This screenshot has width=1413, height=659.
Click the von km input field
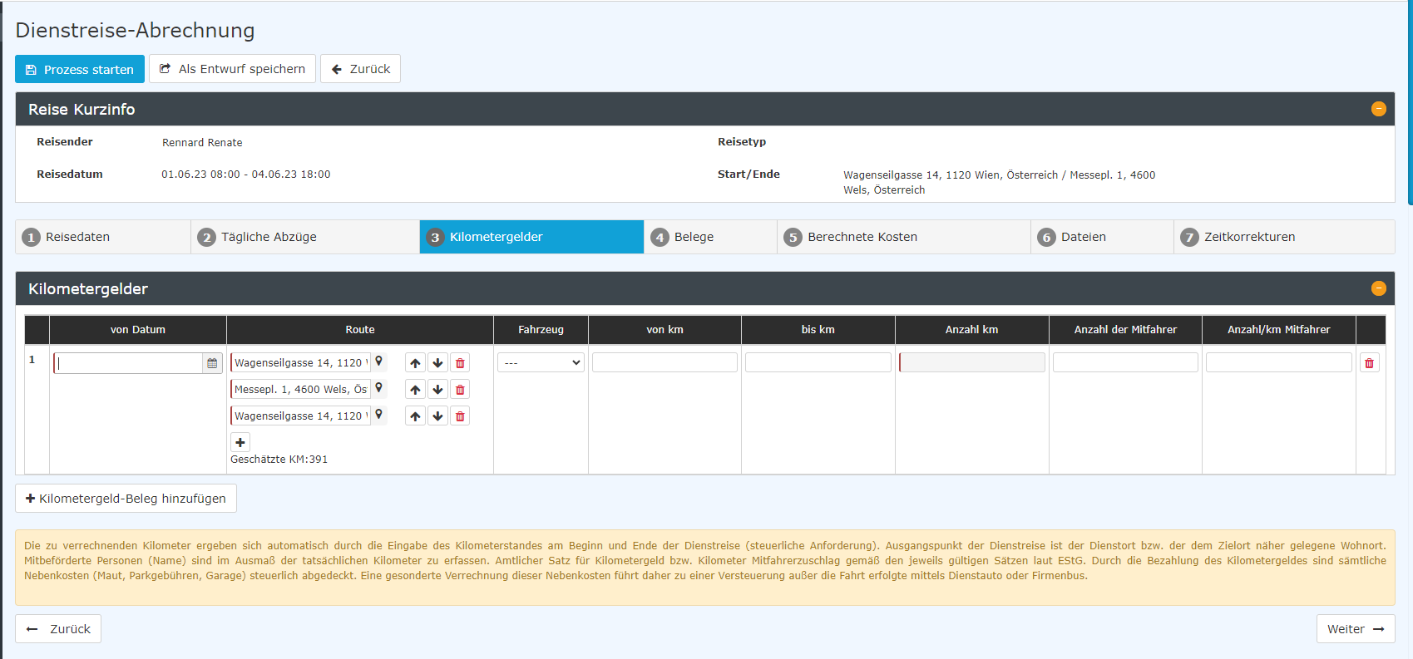click(665, 362)
